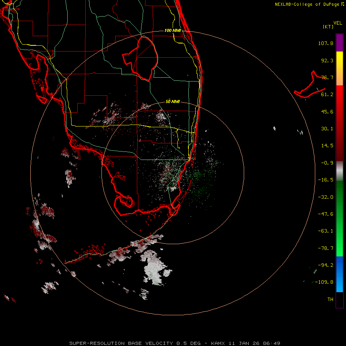Click the -78.7 velocity scale value
346x346 pixels.
[x=326, y=248]
